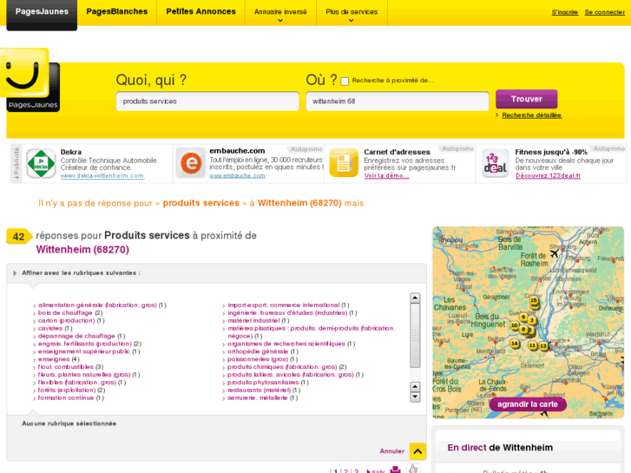
Task: Select map marker number 9
Action: coord(523,317)
